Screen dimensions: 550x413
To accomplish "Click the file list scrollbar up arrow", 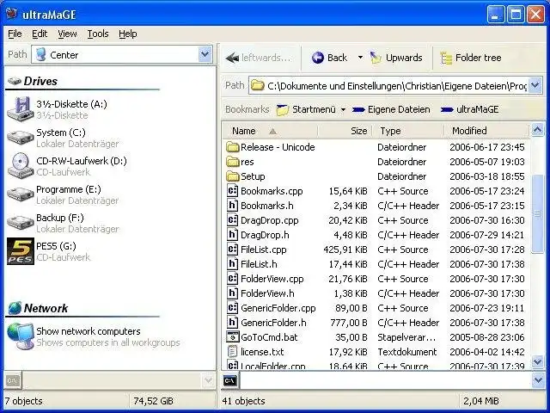I will (x=538, y=130).
